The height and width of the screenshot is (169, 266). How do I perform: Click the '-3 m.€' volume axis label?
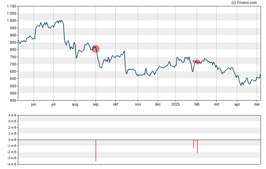12,158
